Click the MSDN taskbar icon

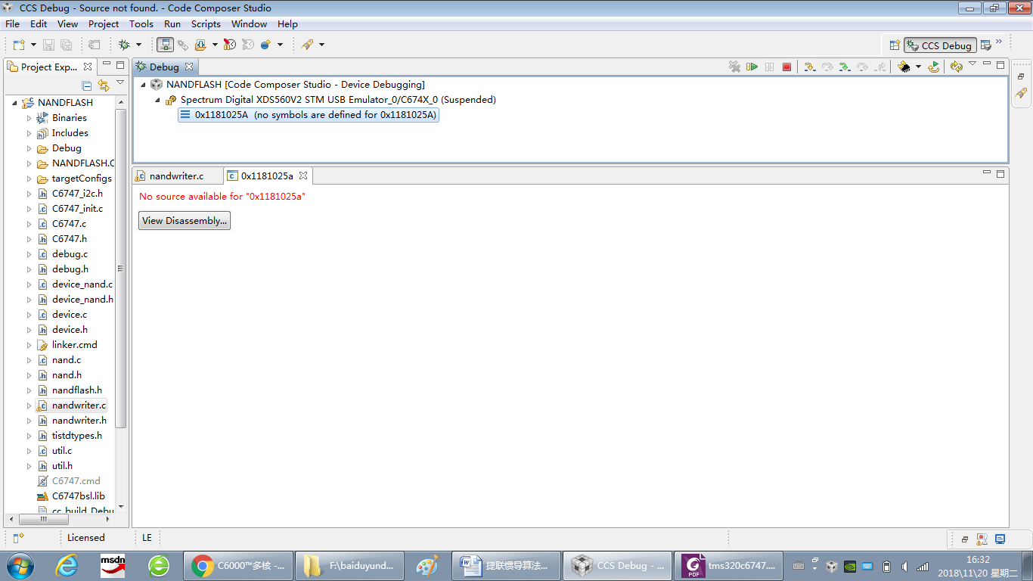pyautogui.click(x=113, y=565)
